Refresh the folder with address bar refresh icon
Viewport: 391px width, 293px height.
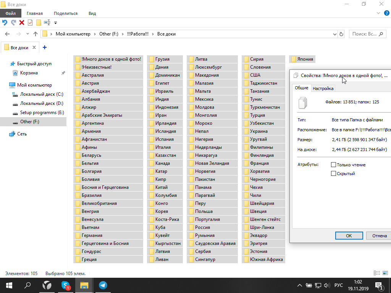point(341,34)
